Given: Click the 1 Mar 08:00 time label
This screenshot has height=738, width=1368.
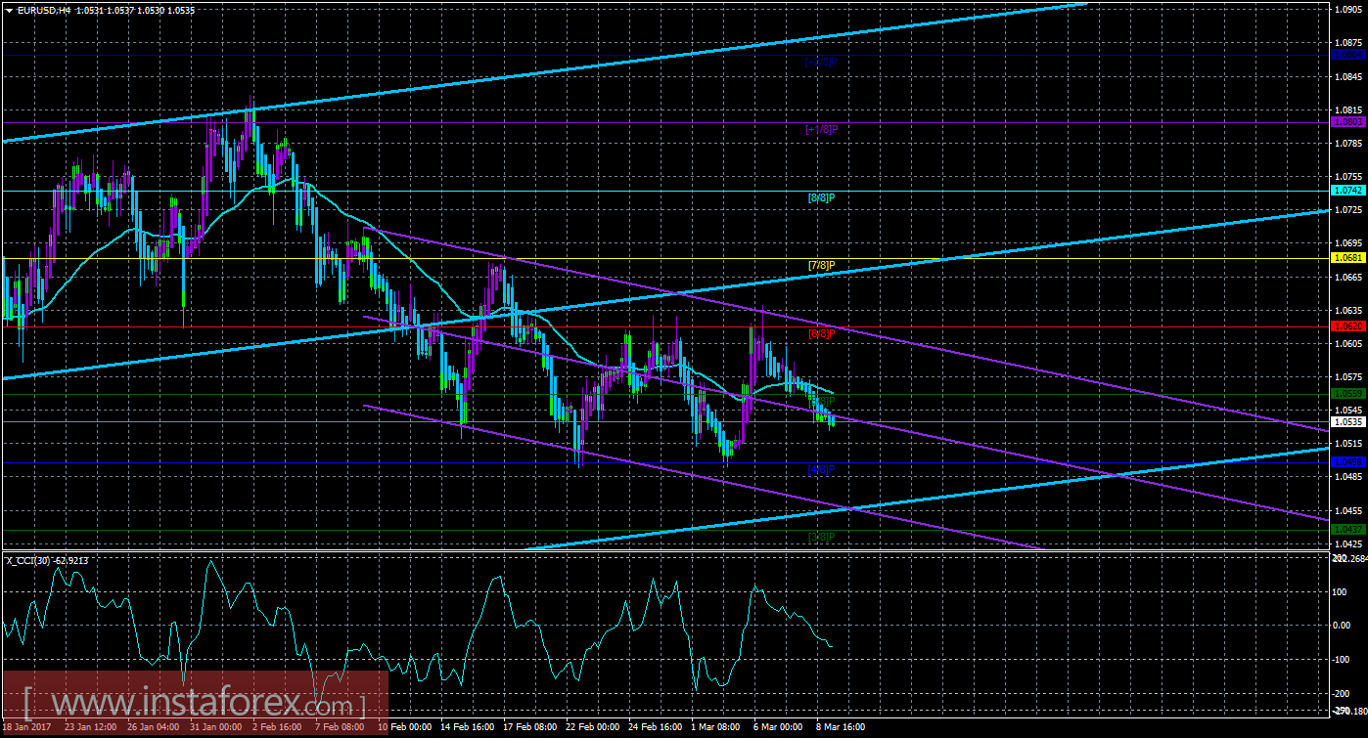Looking at the screenshot, I should coord(717,727).
